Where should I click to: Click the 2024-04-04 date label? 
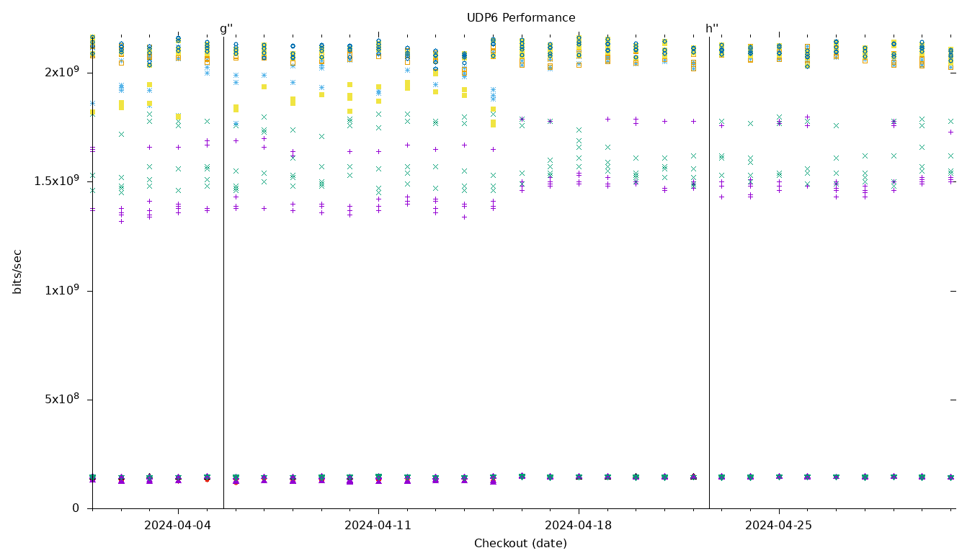click(178, 526)
